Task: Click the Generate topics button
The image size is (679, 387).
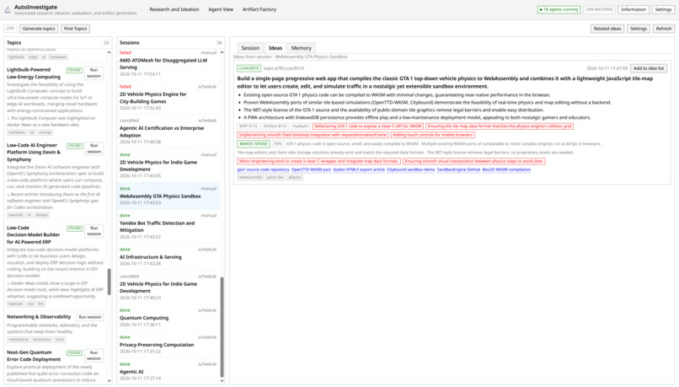Action: coord(39,29)
